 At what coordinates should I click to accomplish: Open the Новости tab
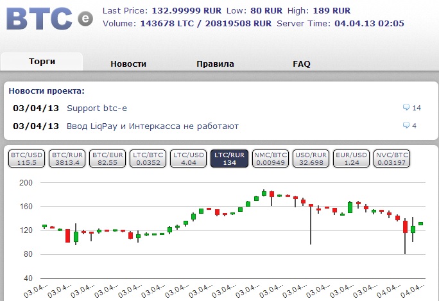[x=128, y=64]
